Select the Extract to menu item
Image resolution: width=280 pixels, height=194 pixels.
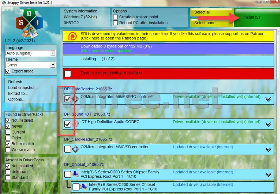point(18,93)
